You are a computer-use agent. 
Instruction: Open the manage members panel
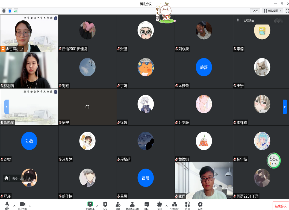(x=132, y=205)
